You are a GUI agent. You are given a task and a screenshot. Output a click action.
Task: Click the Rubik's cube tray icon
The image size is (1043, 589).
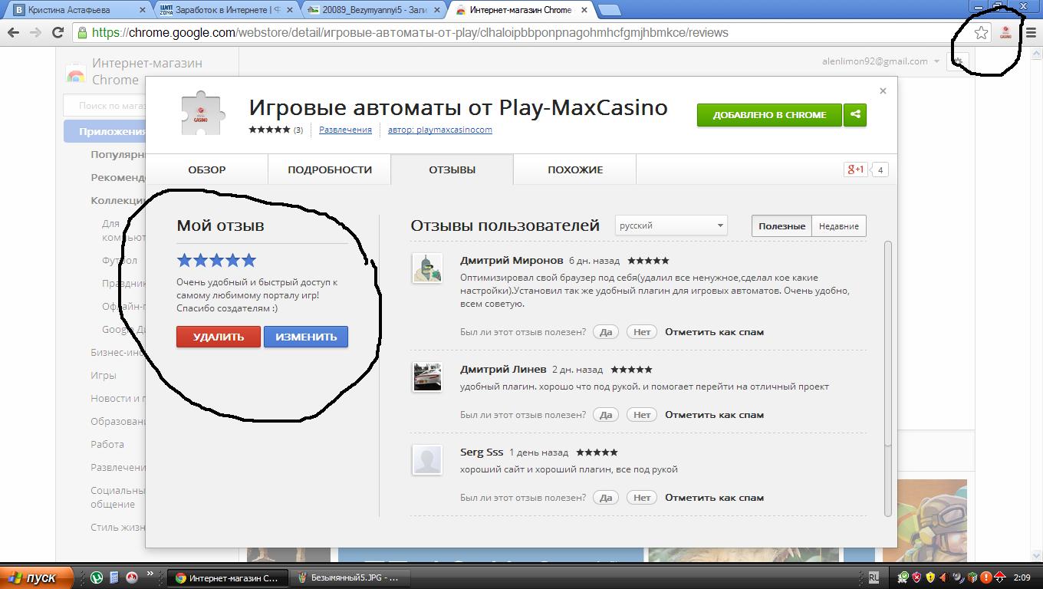click(972, 577)
